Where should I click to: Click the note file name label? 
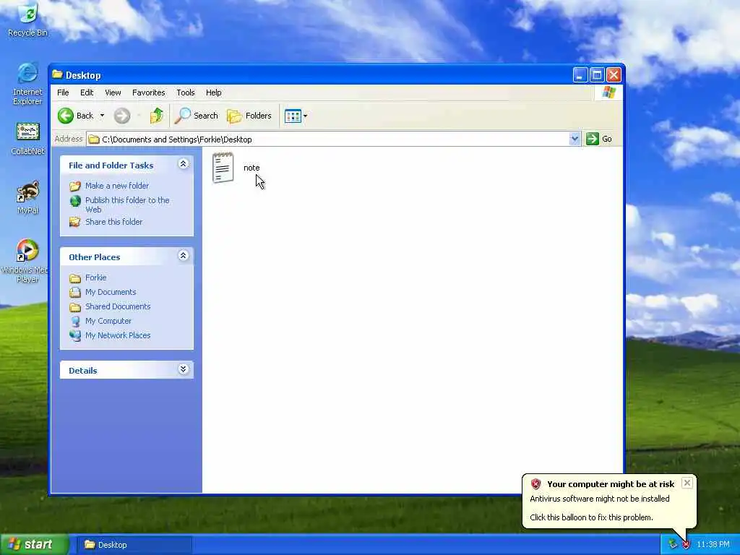251,168
